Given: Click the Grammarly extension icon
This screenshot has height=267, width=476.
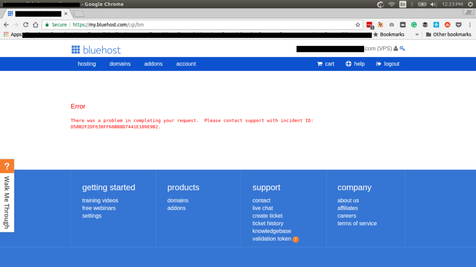Looking at the screenshot, I should point(414,25).
